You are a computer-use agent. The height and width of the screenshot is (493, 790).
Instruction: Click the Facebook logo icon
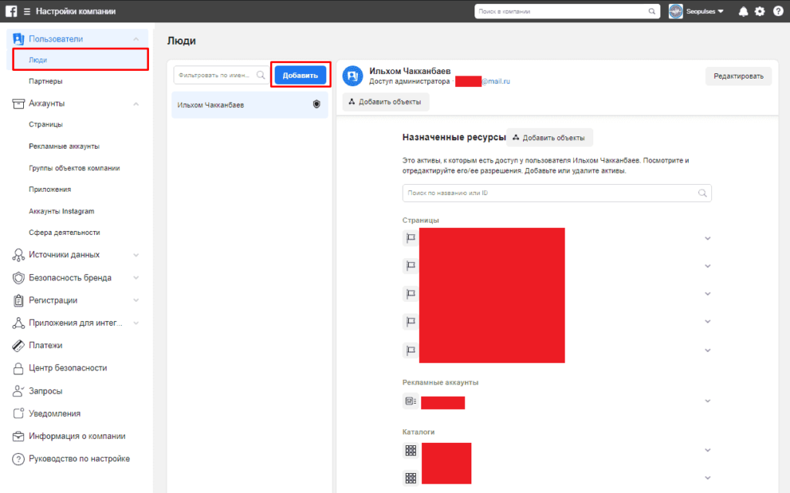coord(11,11)
